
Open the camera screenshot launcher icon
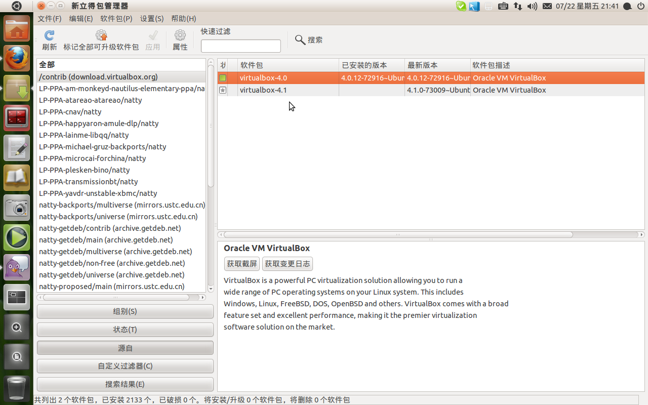tap(17, 208)
